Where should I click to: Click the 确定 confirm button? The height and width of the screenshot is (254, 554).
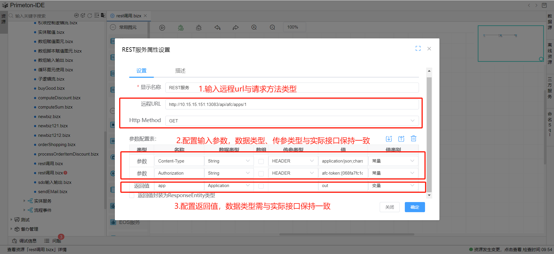(415, 207)
